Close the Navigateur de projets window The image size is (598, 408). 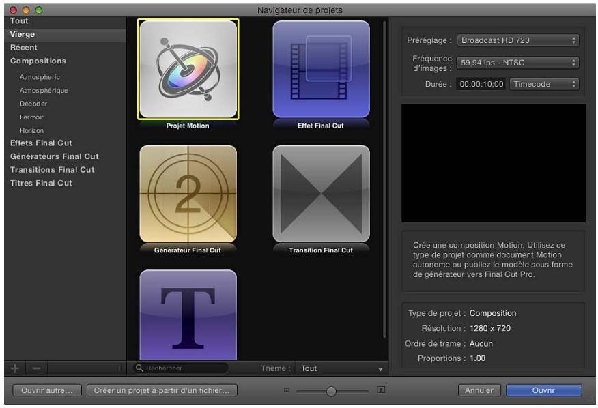point(14,10)
